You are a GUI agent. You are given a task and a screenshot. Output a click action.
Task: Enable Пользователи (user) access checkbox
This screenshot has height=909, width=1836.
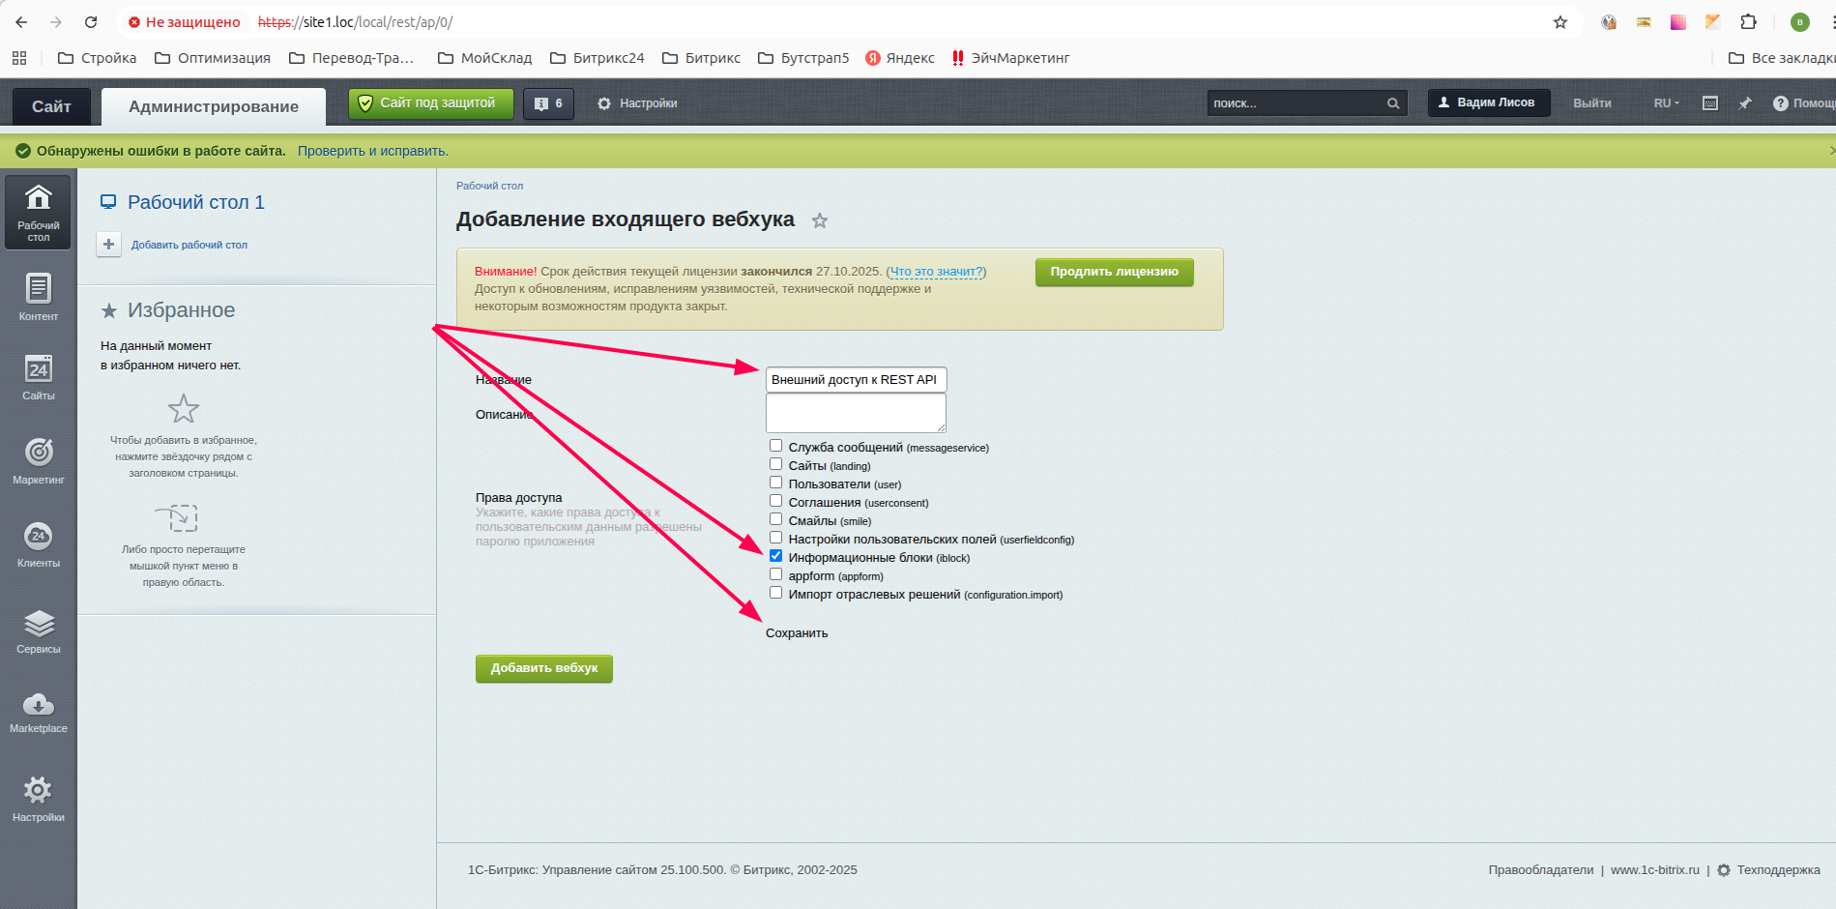pyautogui.click(x=775, y=483)
